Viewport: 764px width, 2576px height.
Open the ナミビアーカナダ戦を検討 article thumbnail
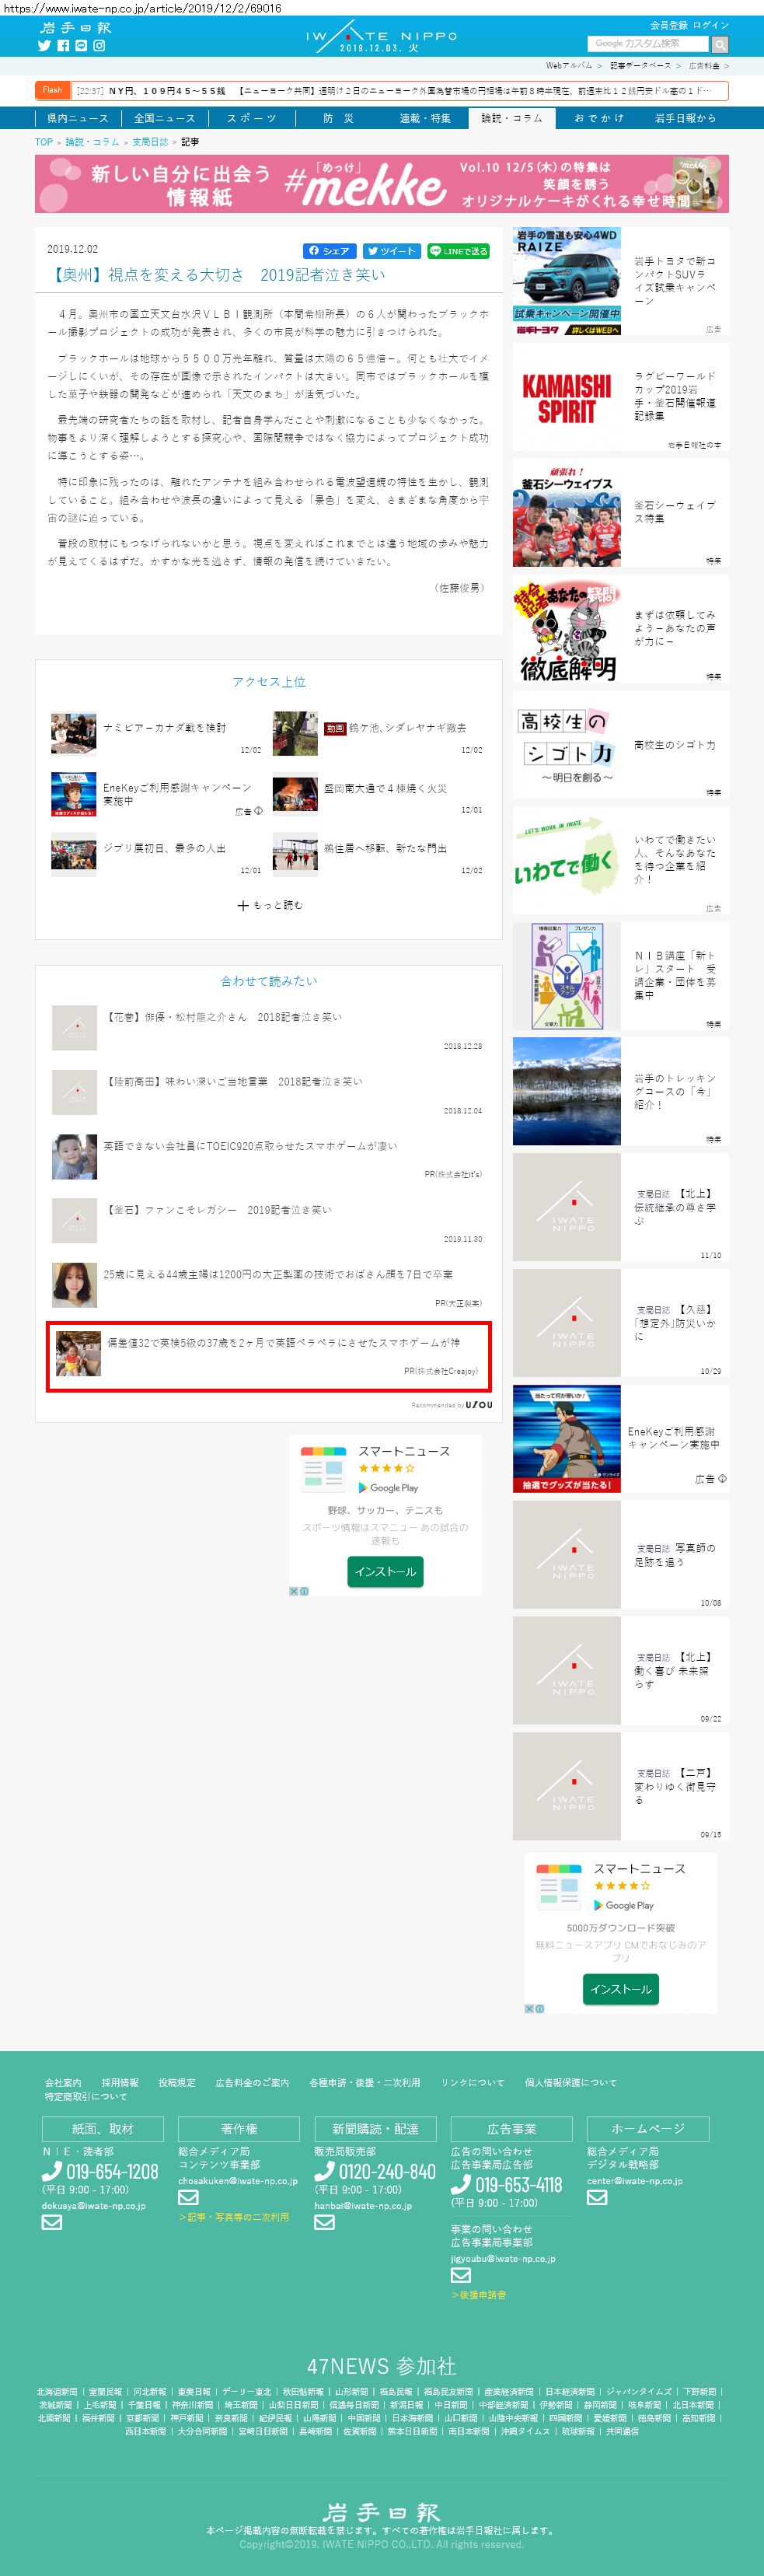click(x=74, y=734)
